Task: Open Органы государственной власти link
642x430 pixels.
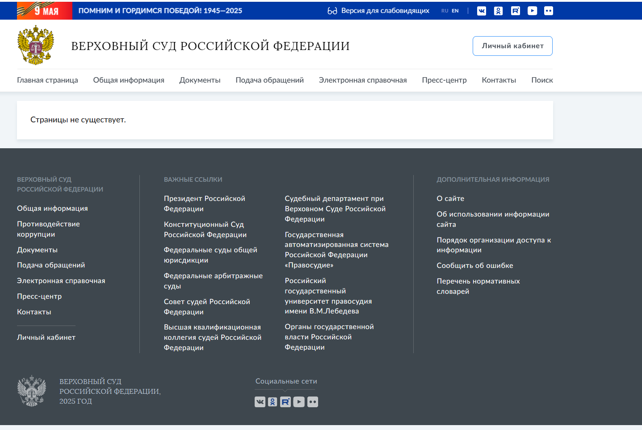Action: pos(329,337)
